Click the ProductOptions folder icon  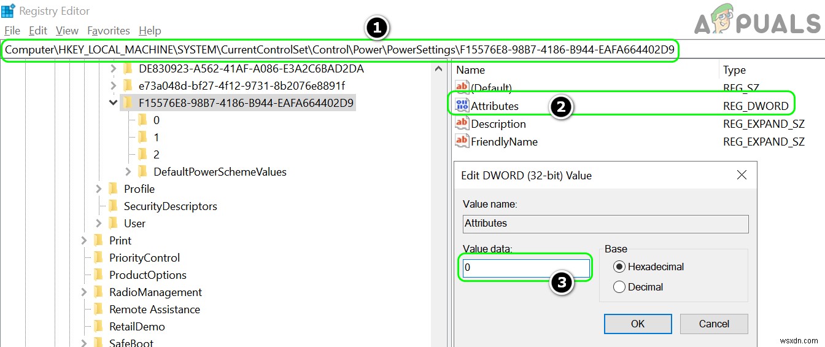(98, 275)
